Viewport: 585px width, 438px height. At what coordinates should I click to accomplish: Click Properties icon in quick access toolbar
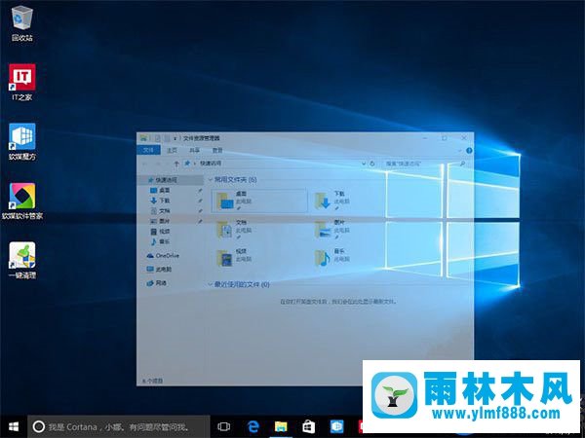pos(157,138)
